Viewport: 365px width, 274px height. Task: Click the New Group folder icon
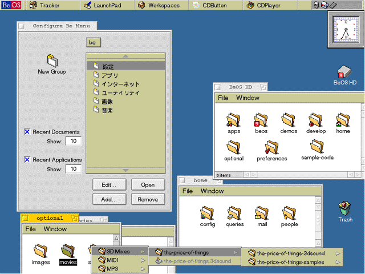52,64
